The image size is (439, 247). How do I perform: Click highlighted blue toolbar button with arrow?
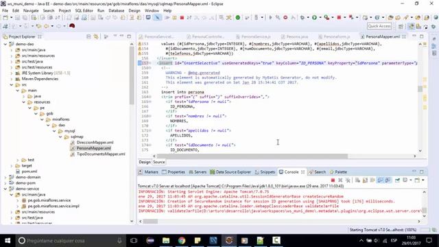click(157, 18)
